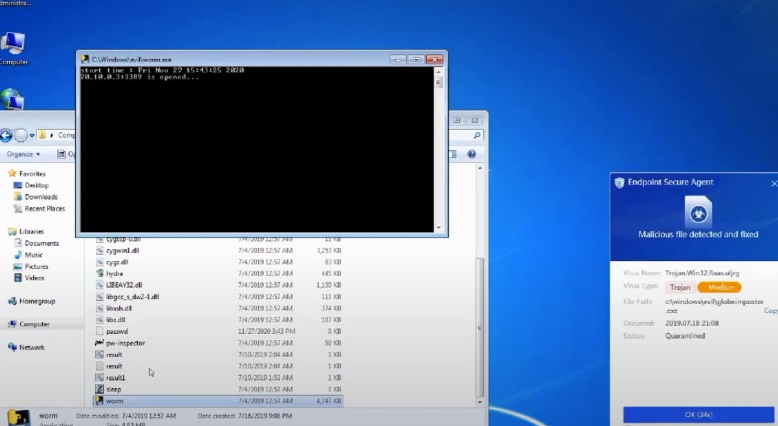
Task: Toggle the Explorer preview pane icon
Action: tap(453, 154)
